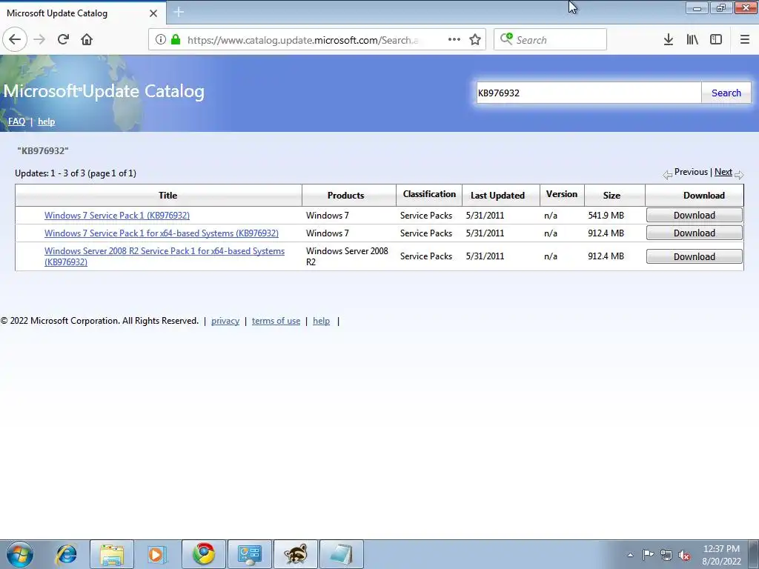Open the help link in header

[47, 122]
